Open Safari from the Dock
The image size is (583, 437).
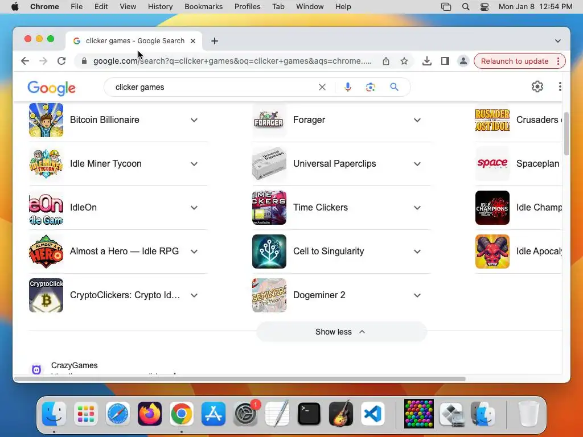118,414
